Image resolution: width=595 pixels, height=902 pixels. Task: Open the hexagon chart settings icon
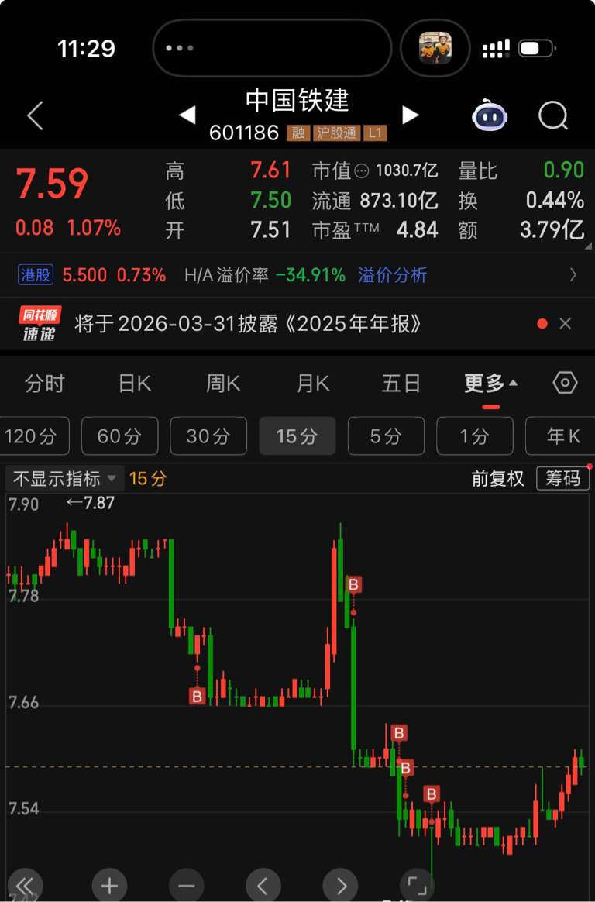point(565,383)
